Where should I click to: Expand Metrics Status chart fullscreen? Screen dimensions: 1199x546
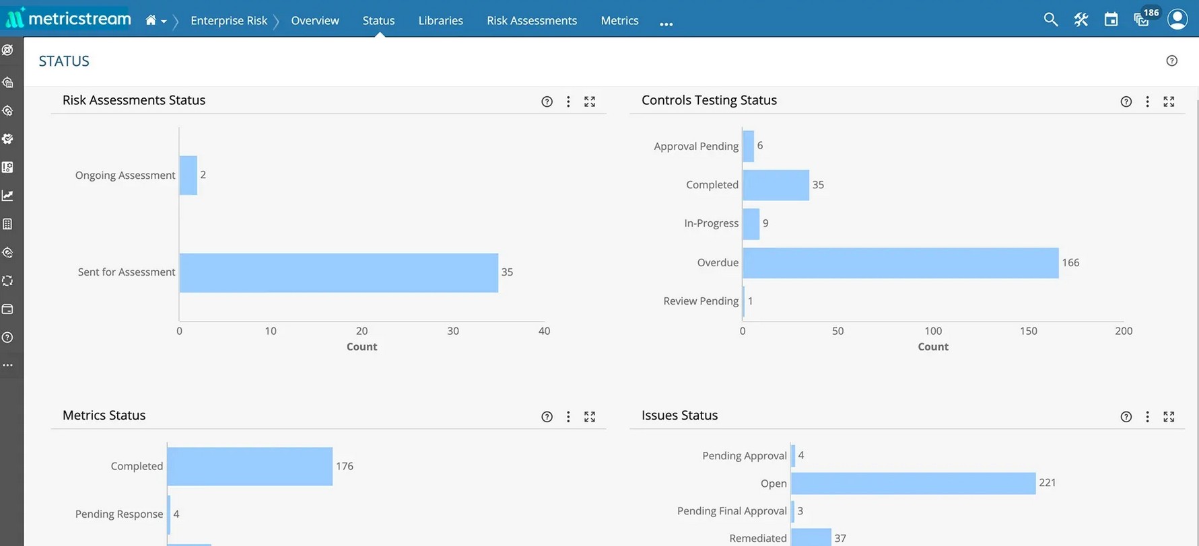[590, 417]
